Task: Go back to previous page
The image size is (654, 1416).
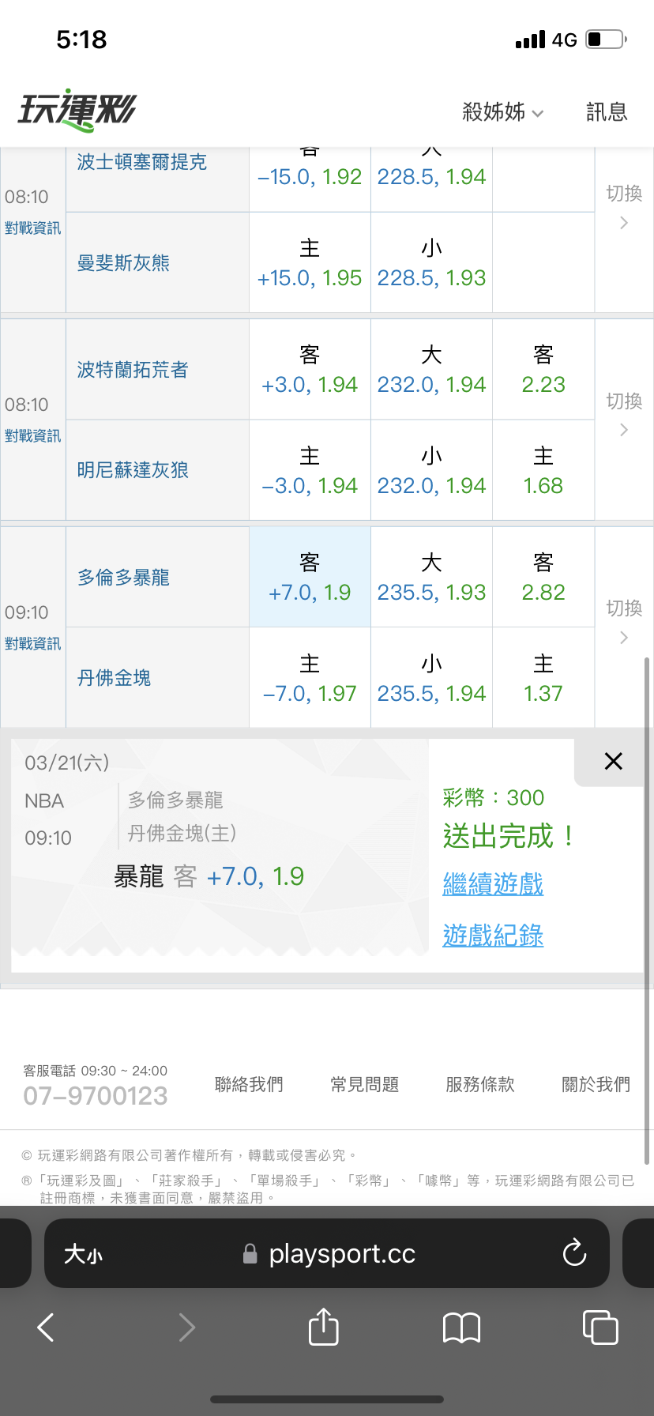Action: (x=46, y=1327)
